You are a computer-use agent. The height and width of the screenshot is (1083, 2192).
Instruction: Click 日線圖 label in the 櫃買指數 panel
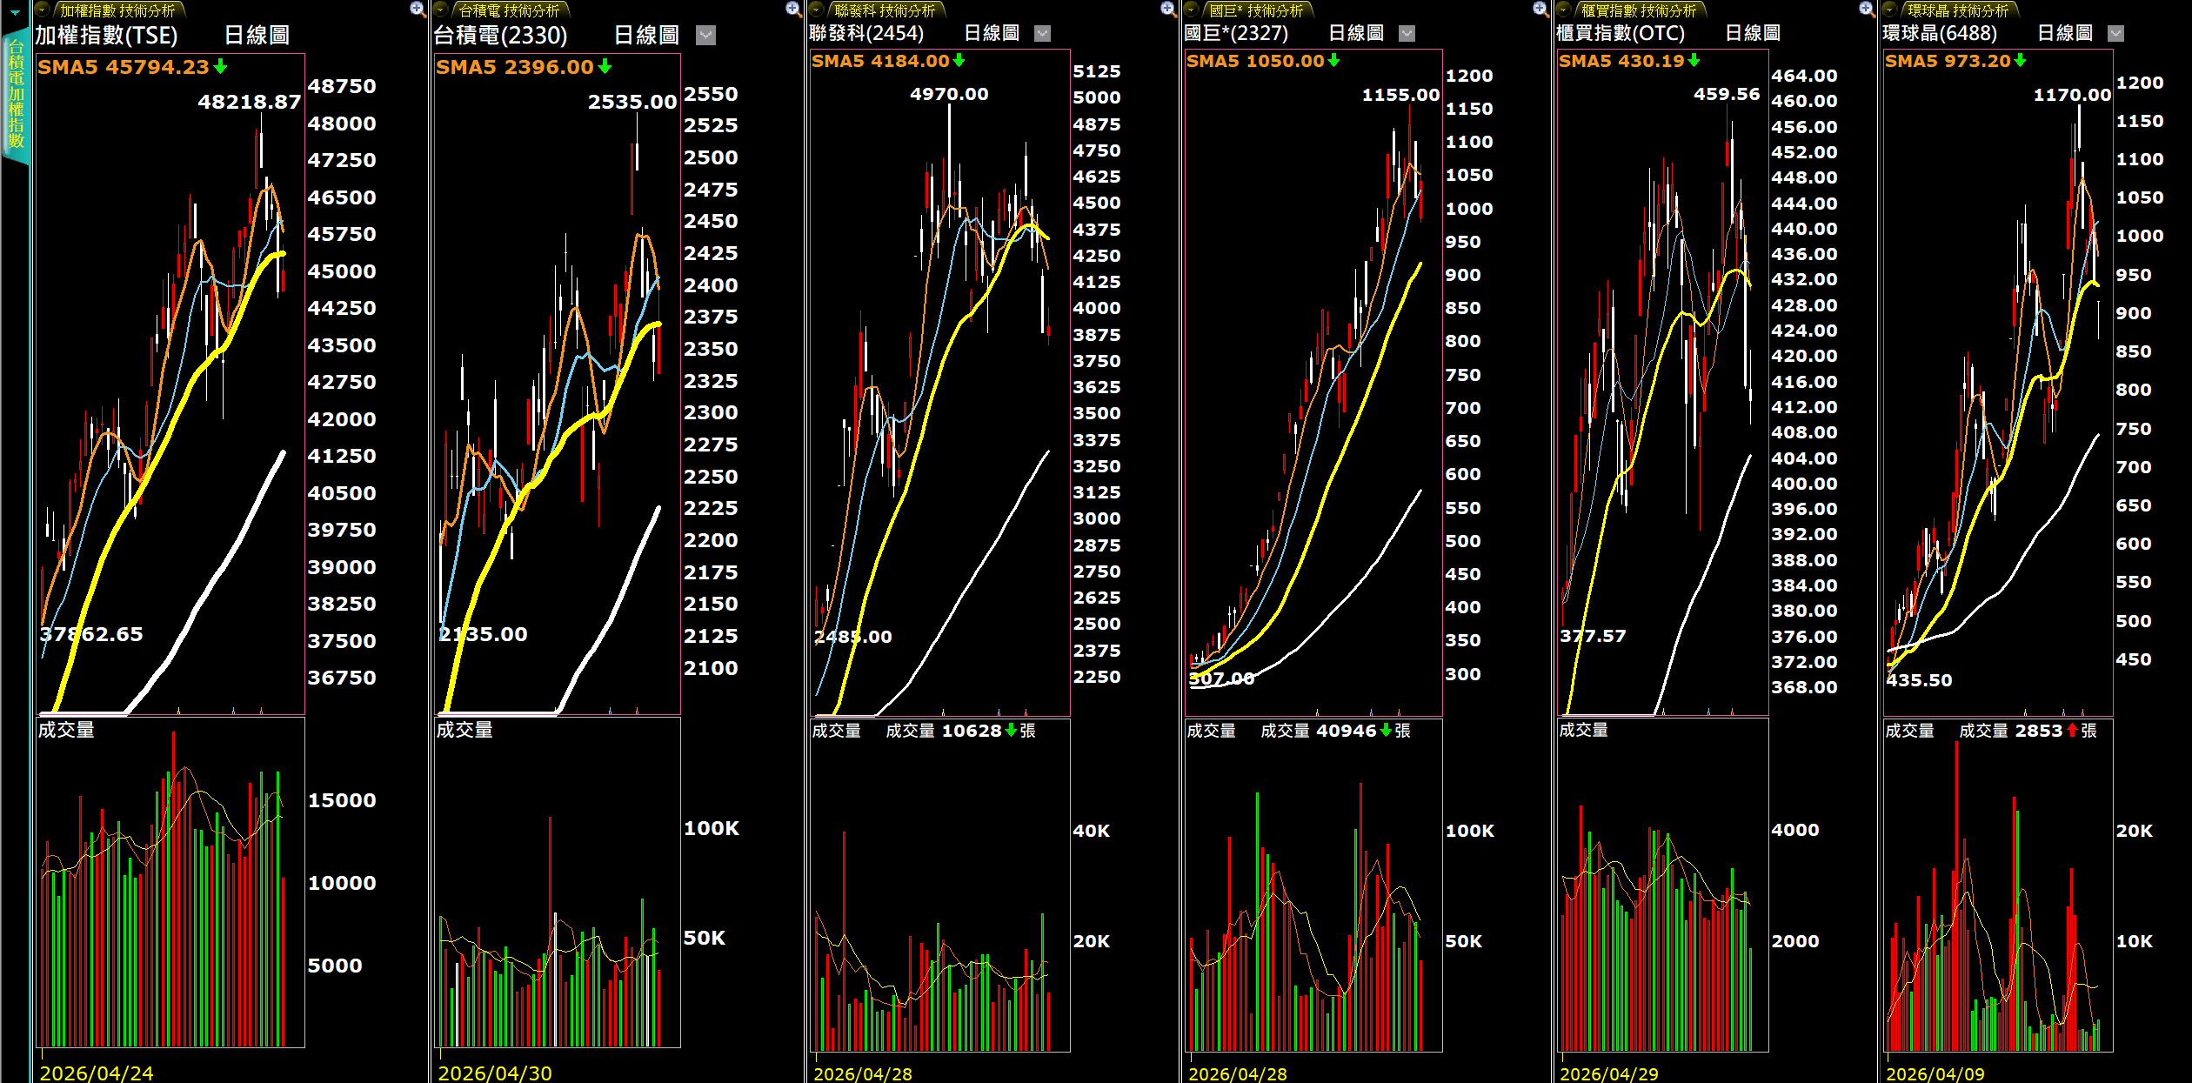click(x=1753, y=33)
